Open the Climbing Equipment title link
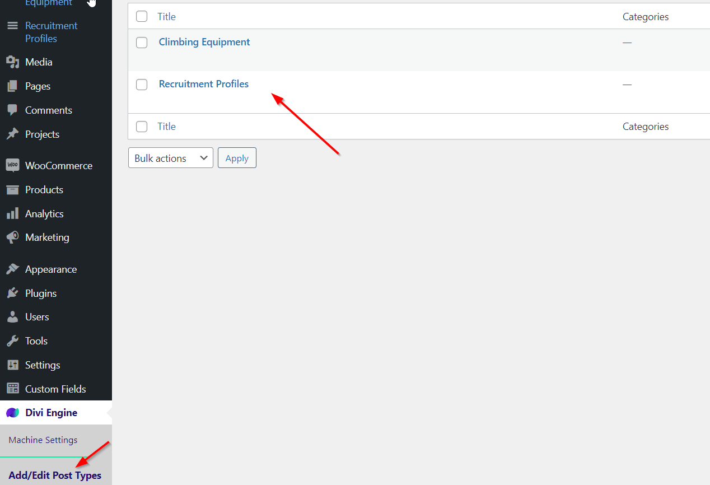This screenshot has width=710, height=485. (204, 42)
